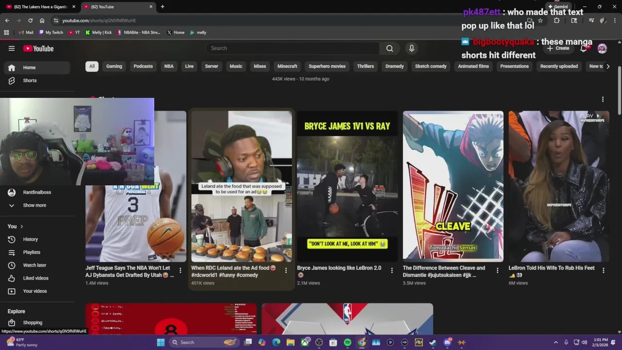The height and width of the screenshot is (350, 622).
Task: Open Playlists in the sidebar
Action: (x=37, y=252)
